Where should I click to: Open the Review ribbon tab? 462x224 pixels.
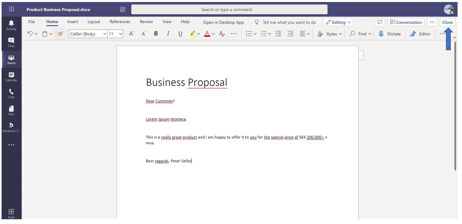(146, 22)
